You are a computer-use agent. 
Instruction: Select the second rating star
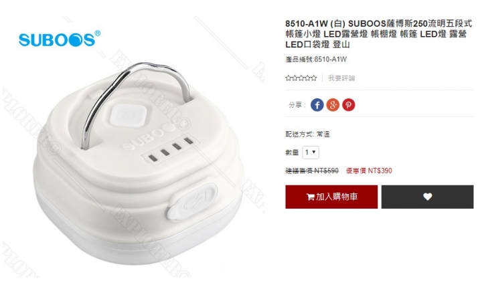pos(295,78)
